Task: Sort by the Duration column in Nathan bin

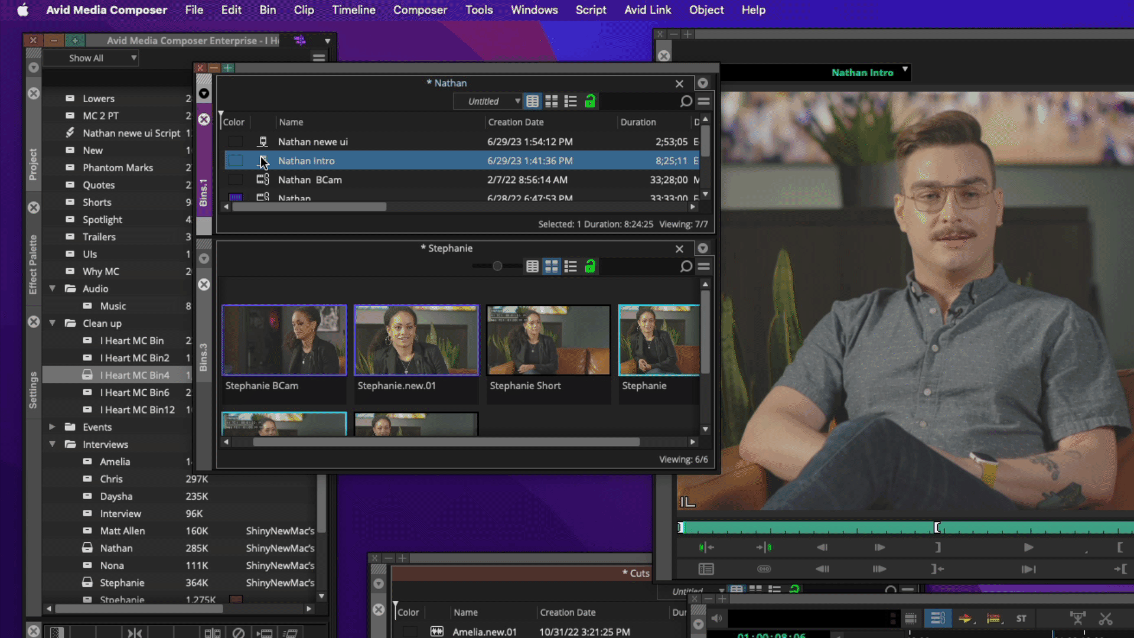Action: [638, 122]
